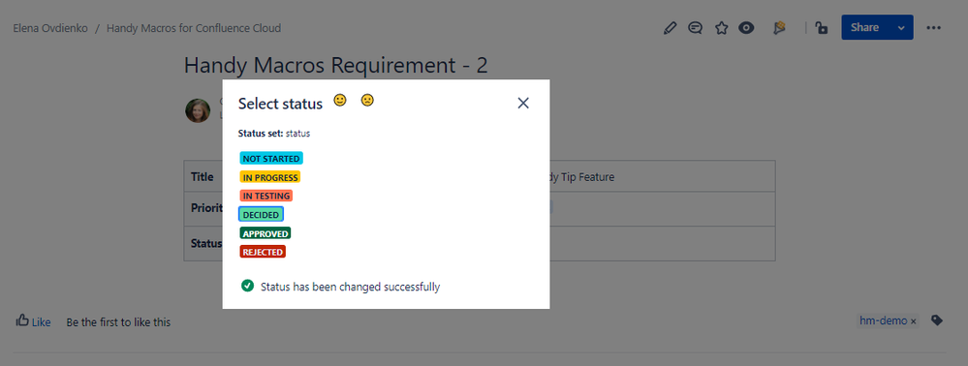Viewport: 968px width, 366px height.
Task: Open the edit labels tag icon
Action: point(937,320)
